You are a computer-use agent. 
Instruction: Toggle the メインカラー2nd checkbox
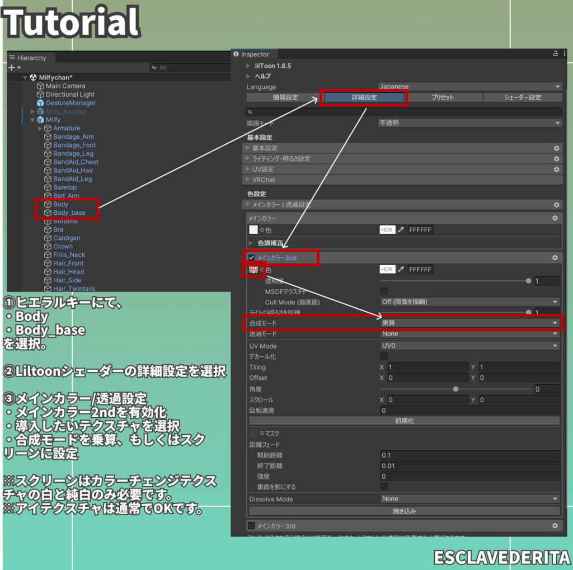click(x=251, y=258)
